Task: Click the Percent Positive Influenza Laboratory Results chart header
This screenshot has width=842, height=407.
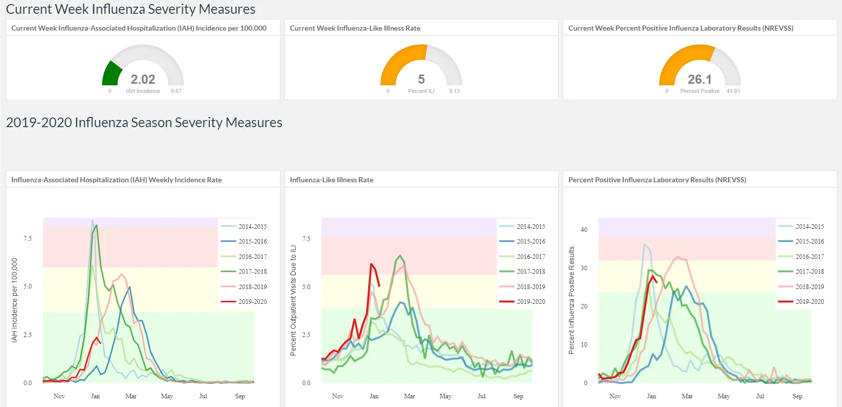Action: [657, 180]
